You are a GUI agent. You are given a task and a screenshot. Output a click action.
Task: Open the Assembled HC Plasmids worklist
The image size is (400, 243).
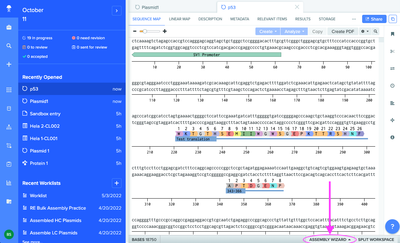[x=72, y=220]
